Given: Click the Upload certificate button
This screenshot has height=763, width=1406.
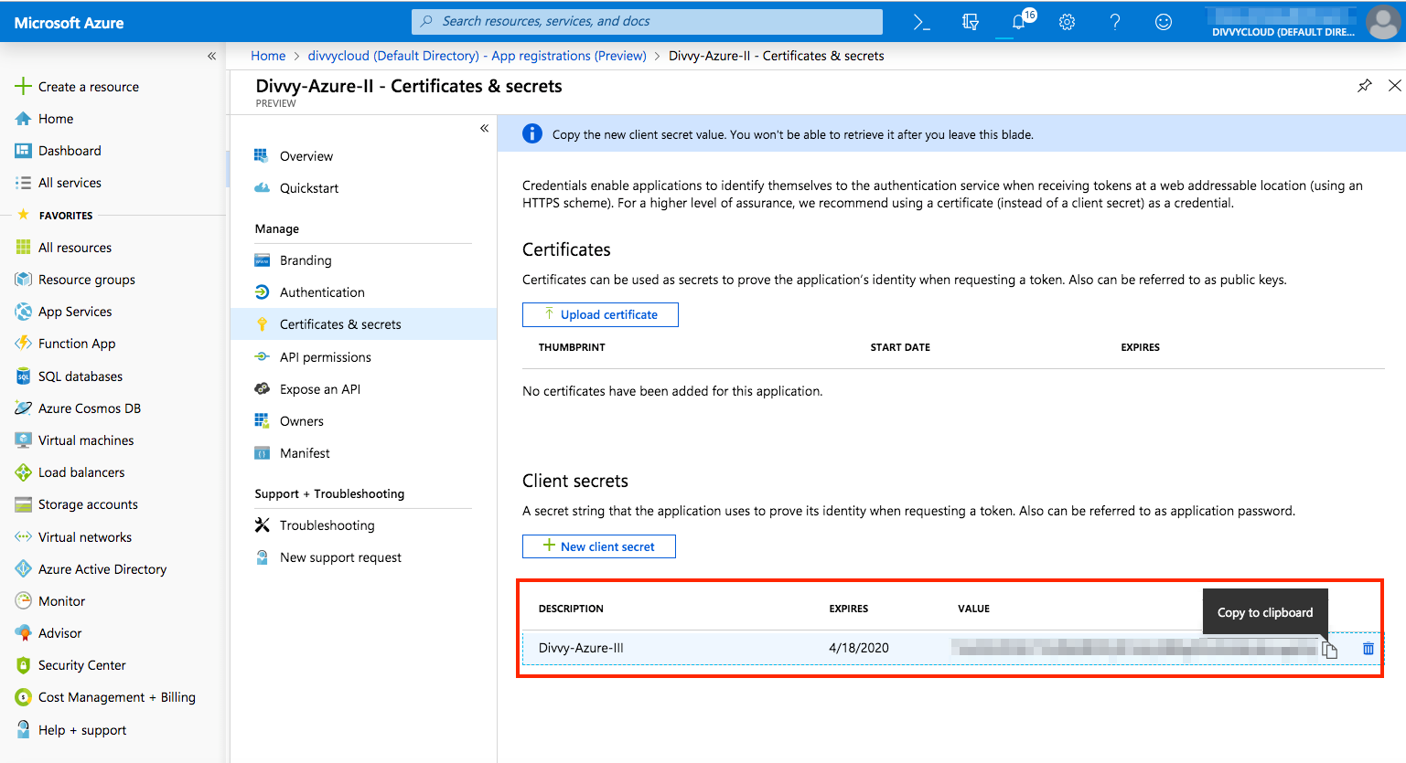Looking at the screenshot, I should tap(600, 314).
